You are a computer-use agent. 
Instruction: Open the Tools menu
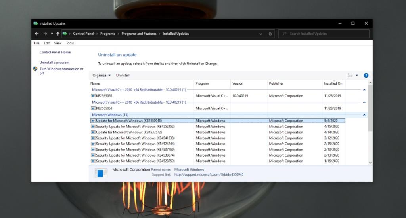click(70, 43)
